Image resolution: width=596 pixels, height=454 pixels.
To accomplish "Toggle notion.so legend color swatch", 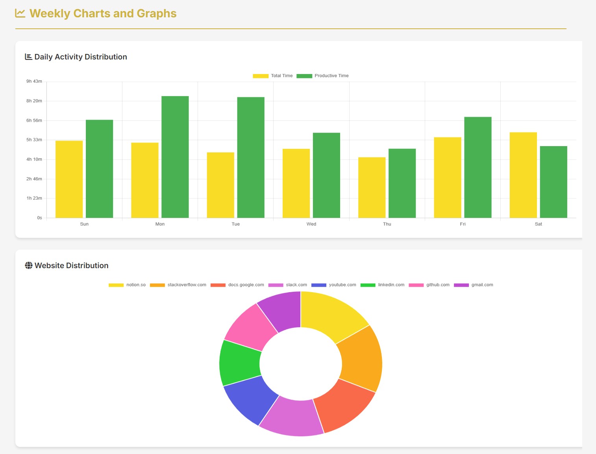I will tap(116, 285).
